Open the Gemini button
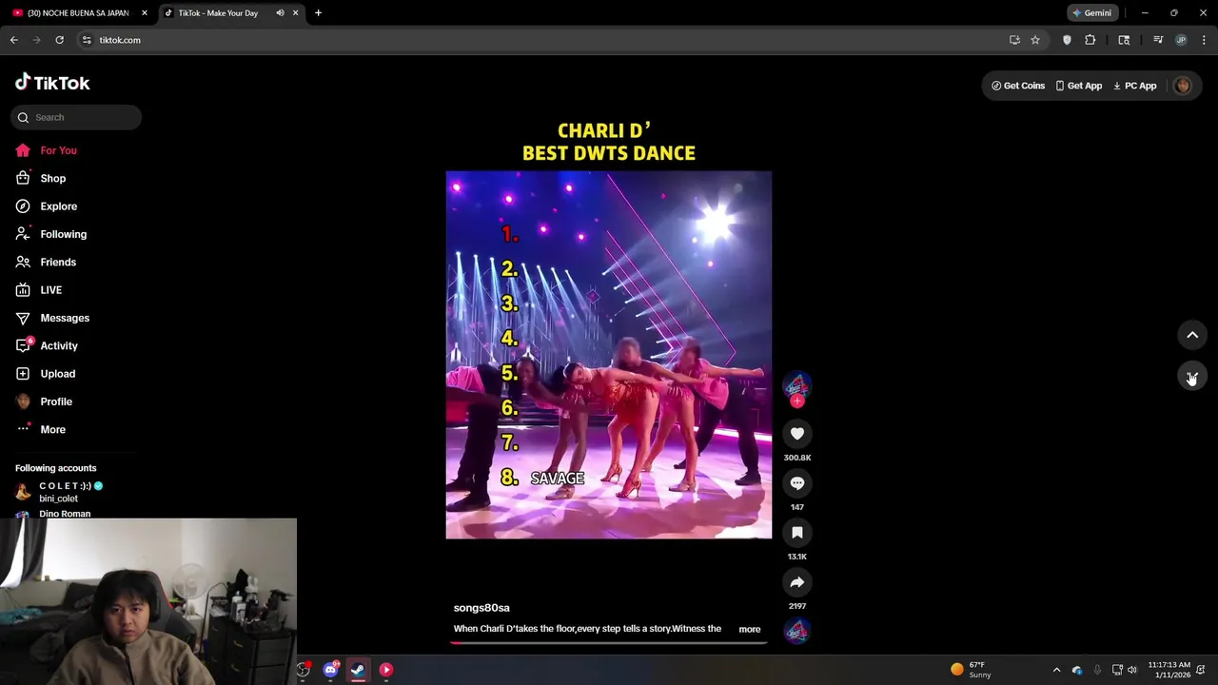The image size is (1218, 685). coord(1092,13)
